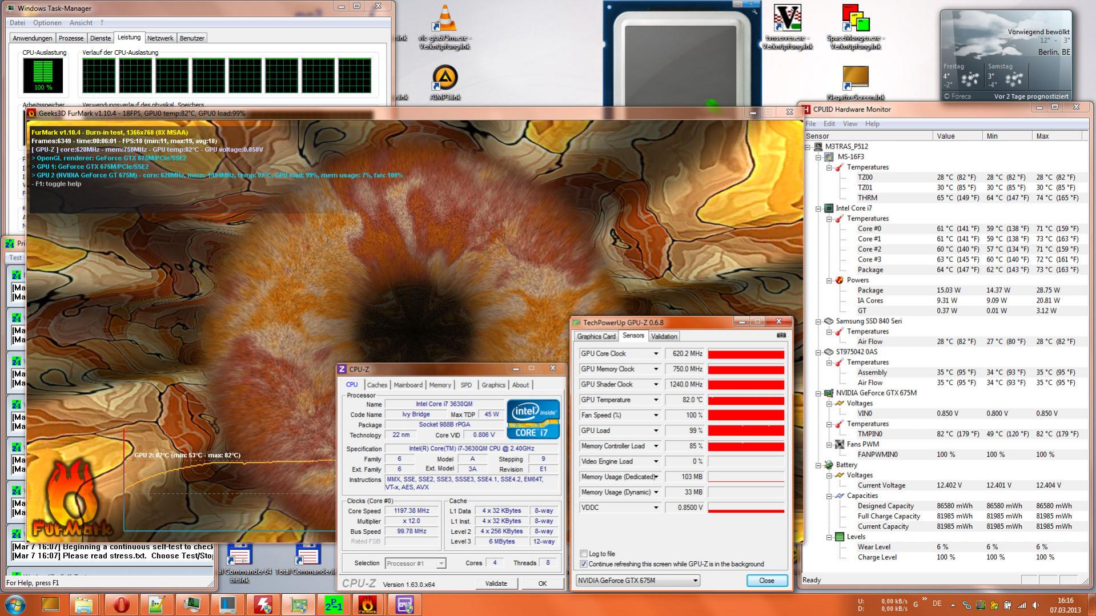Click the OK button in CPU-Z

click(x=542, y=583)
